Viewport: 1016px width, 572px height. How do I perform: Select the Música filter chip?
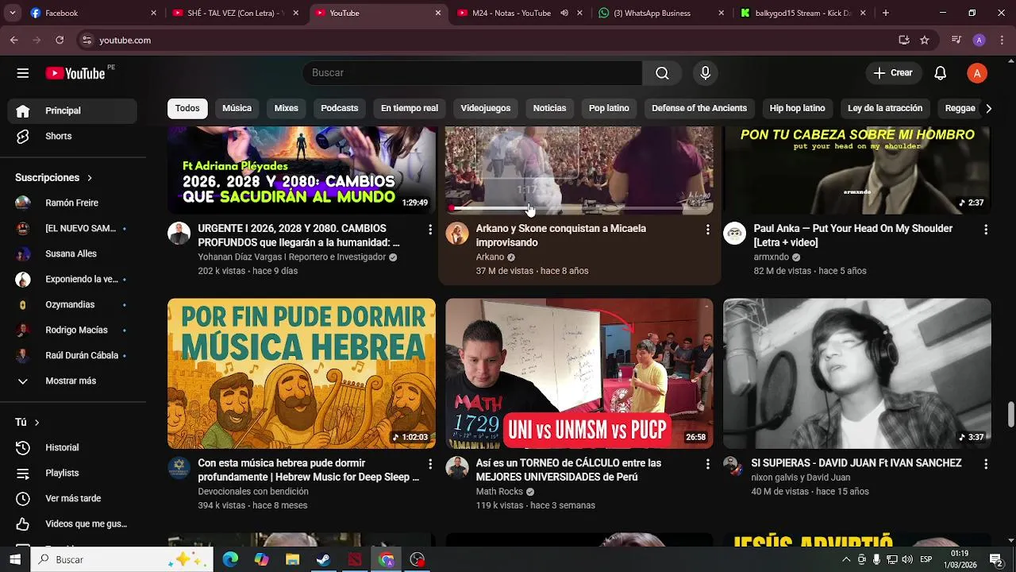click(237, 108)
